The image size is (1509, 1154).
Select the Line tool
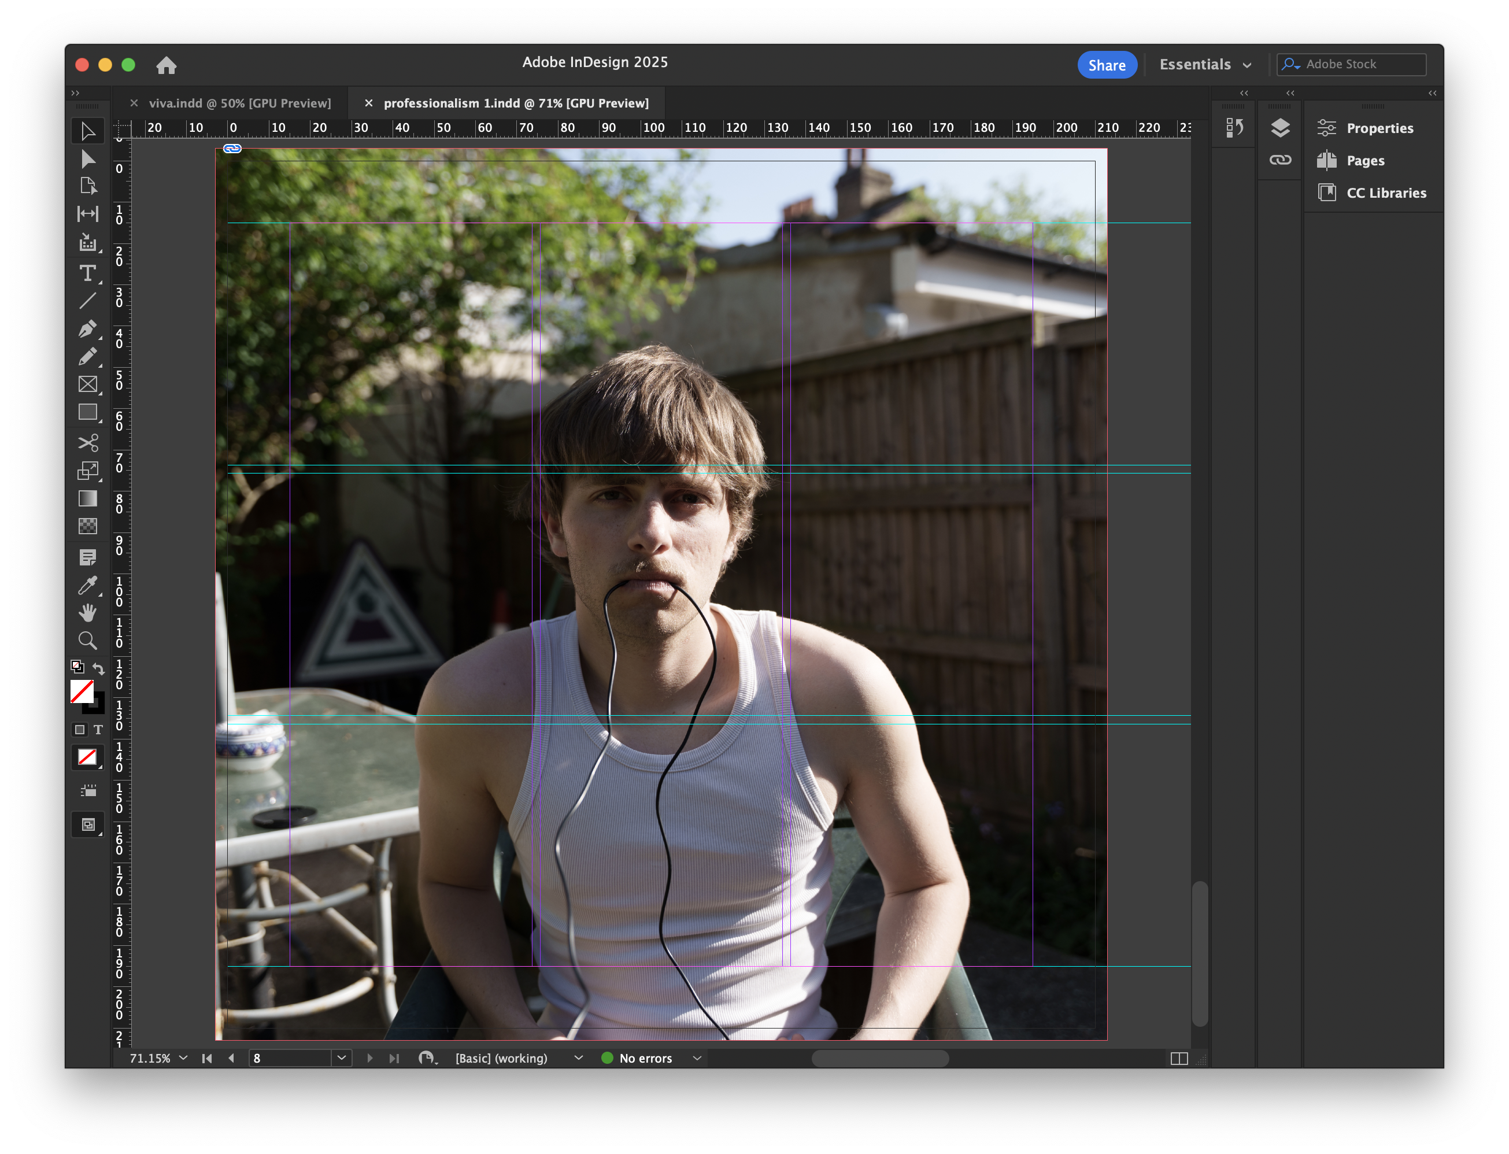point(88,301)
